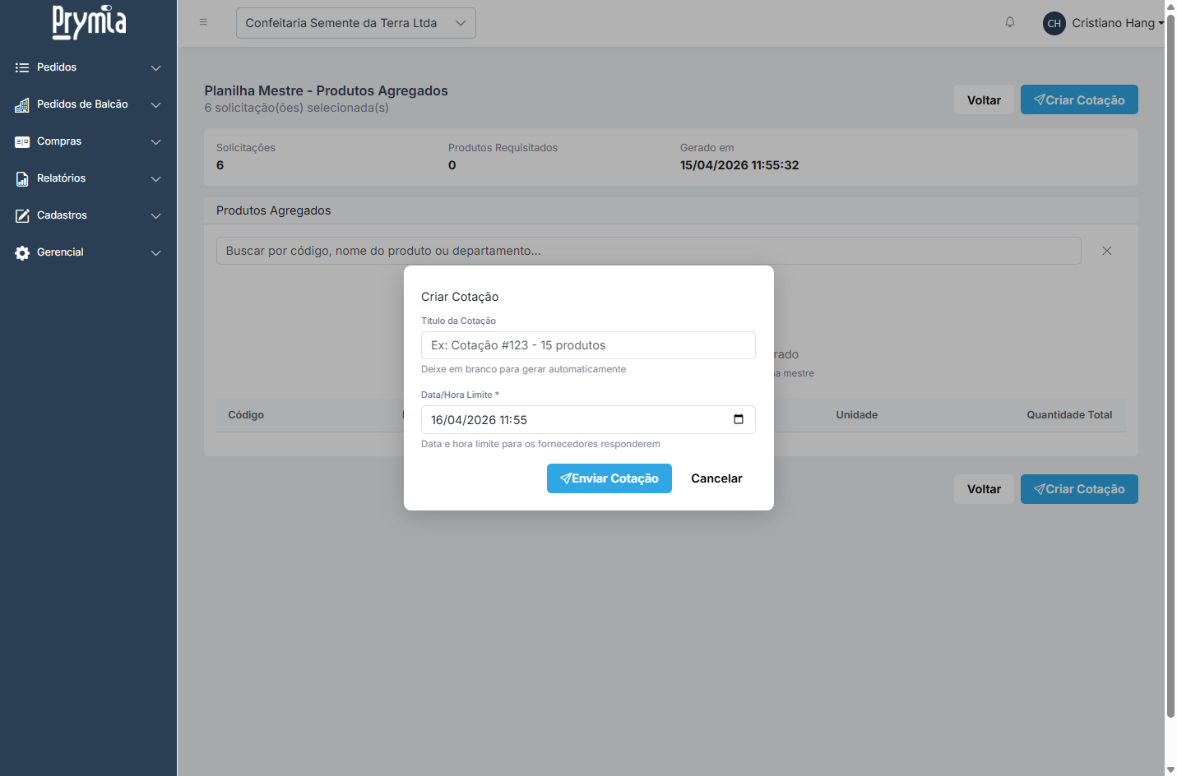Cancel the Criar Cotação dialog
This screenshot has height=776, width=1177.
pos(716,478)
